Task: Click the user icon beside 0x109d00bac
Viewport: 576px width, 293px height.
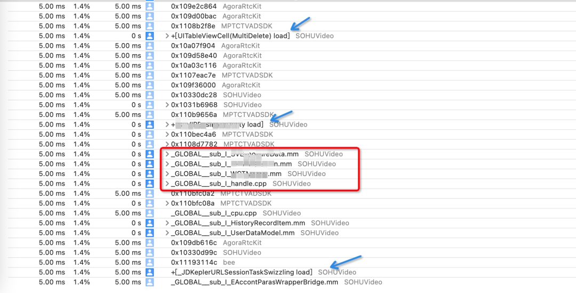Action: pos(149,16)
